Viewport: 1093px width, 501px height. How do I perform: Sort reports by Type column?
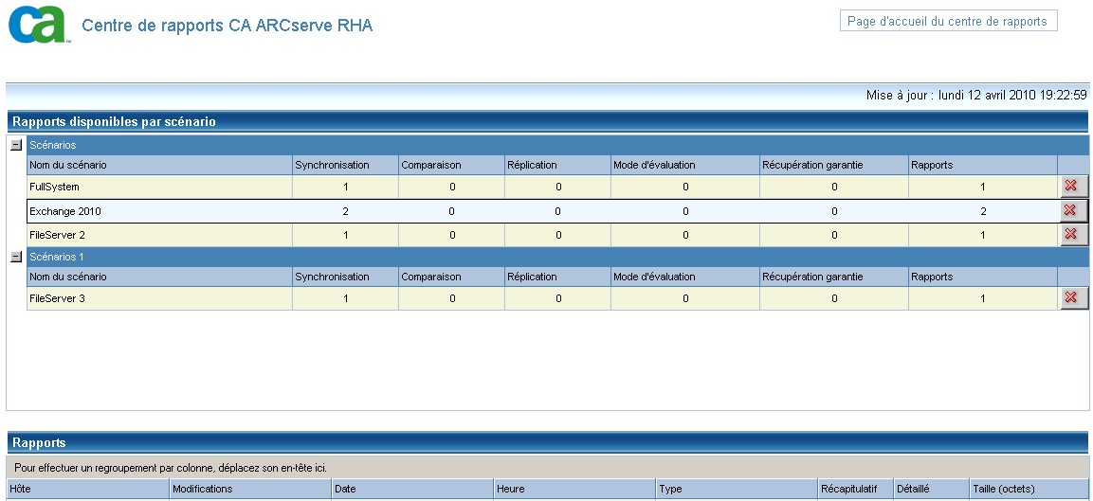pos(737,489)
